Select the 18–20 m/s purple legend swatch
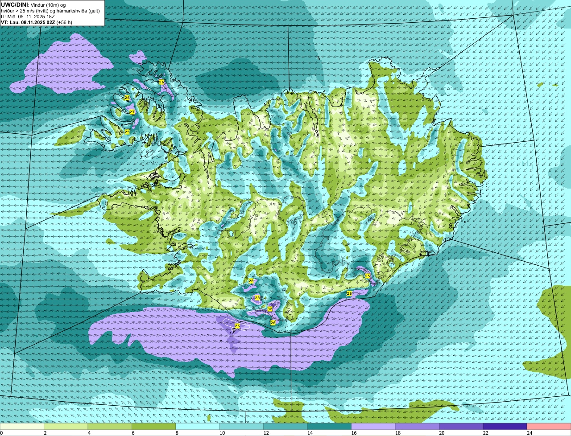The image size is (571, 436). pos(417,427)
